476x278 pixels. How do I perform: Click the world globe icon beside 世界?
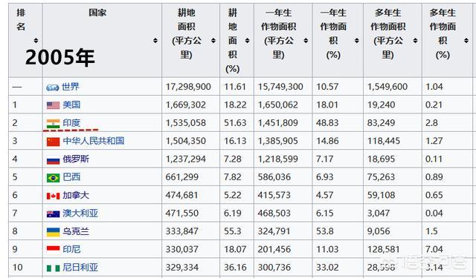(x=53, y=87)
